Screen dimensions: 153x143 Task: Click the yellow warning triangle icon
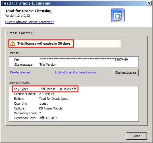(x=13, y=43)
